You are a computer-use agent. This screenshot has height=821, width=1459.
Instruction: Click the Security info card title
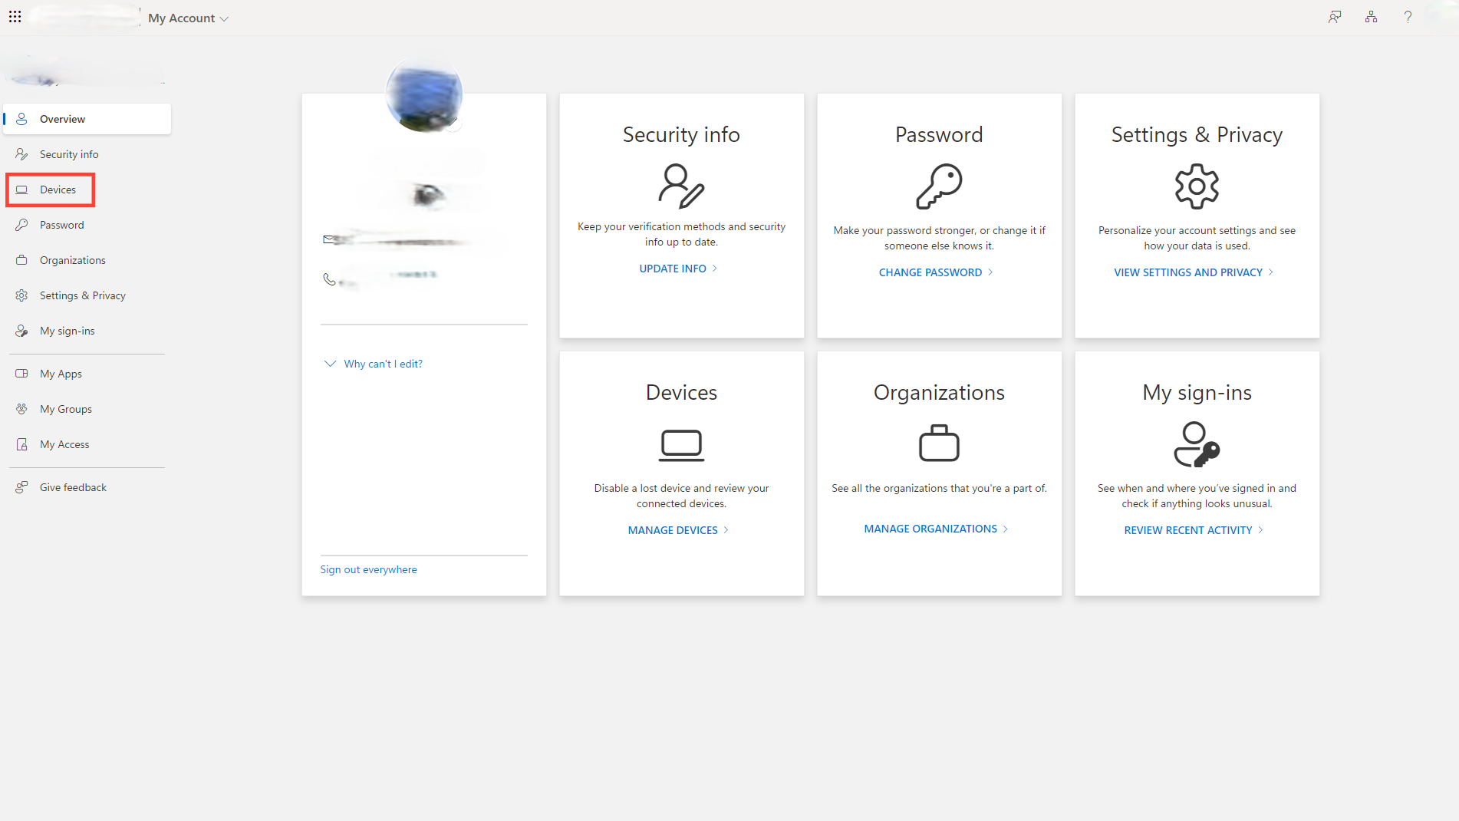pyautogui.click(x=681, y=135)
